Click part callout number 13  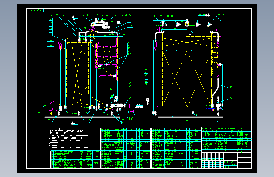[97, 15]
